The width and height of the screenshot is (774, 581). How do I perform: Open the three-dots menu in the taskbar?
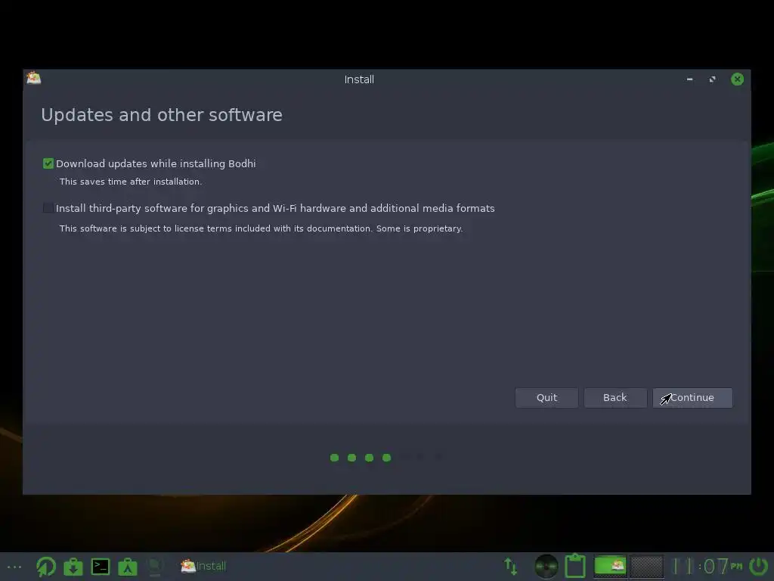click(14, 567)
